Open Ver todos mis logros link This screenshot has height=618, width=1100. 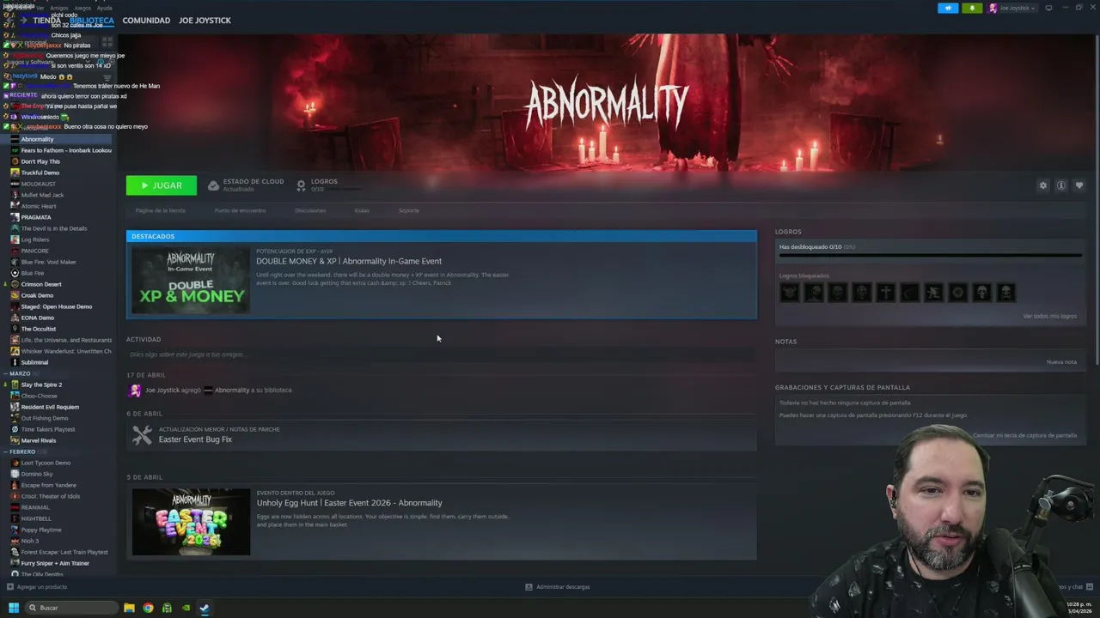click(1049, 316)
